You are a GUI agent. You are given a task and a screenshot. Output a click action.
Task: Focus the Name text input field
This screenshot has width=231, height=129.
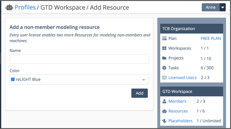(x=79, y=59)
